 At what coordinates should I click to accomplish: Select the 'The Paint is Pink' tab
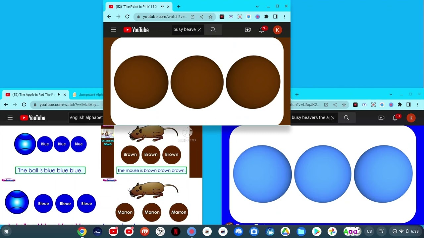(x=139, y=7)
